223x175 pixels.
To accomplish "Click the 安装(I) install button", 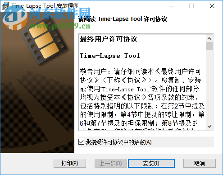I will click(151, 163).
